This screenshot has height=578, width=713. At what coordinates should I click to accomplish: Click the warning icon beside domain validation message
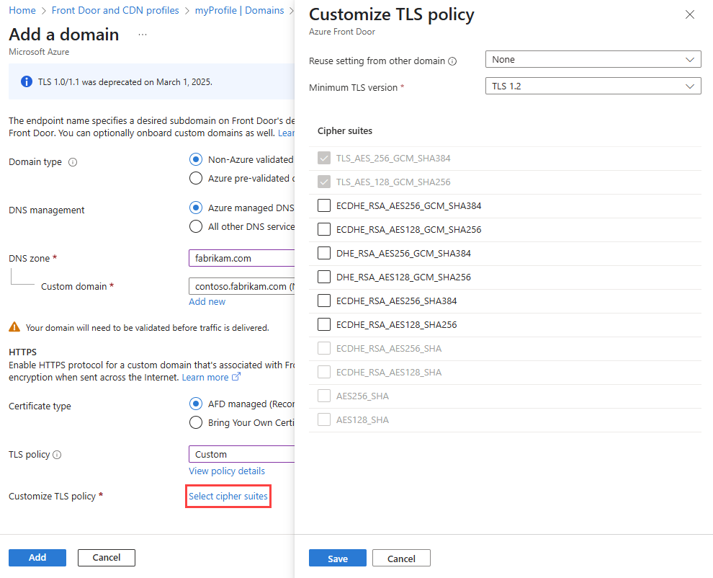[14, 327]
